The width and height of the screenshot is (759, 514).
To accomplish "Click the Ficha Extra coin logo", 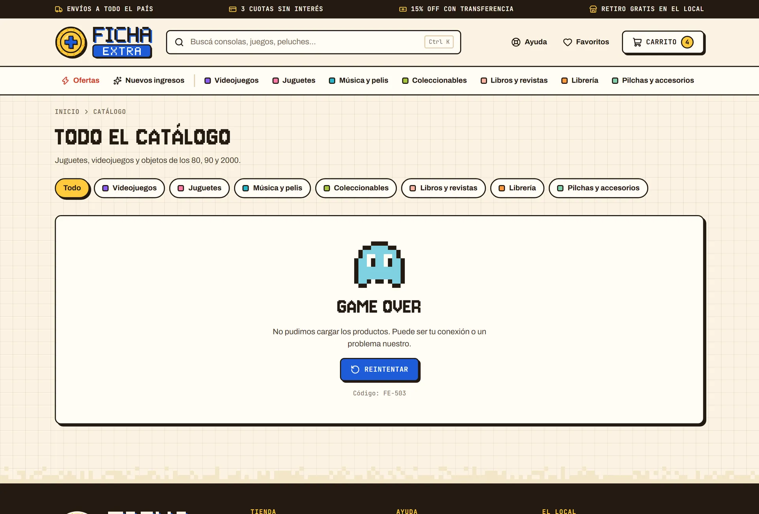I will coord(71,42).
